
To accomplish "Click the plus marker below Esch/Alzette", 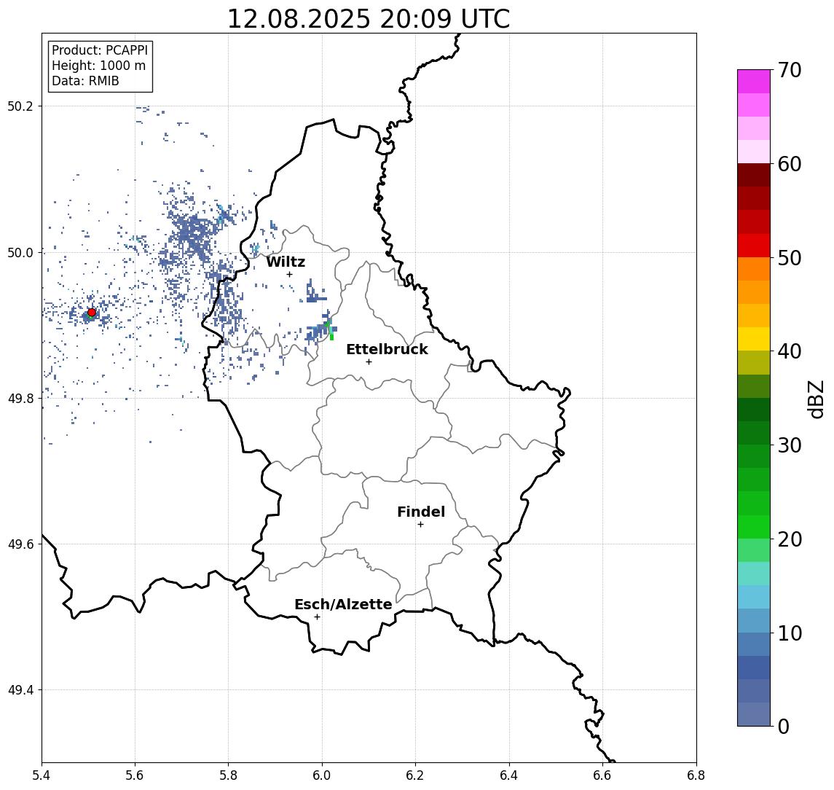I will coord(317,617).
